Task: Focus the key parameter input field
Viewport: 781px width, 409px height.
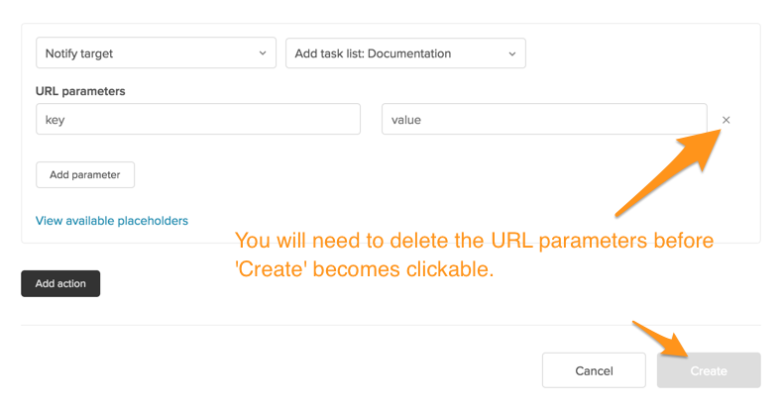Action: (x=198, y=119)
